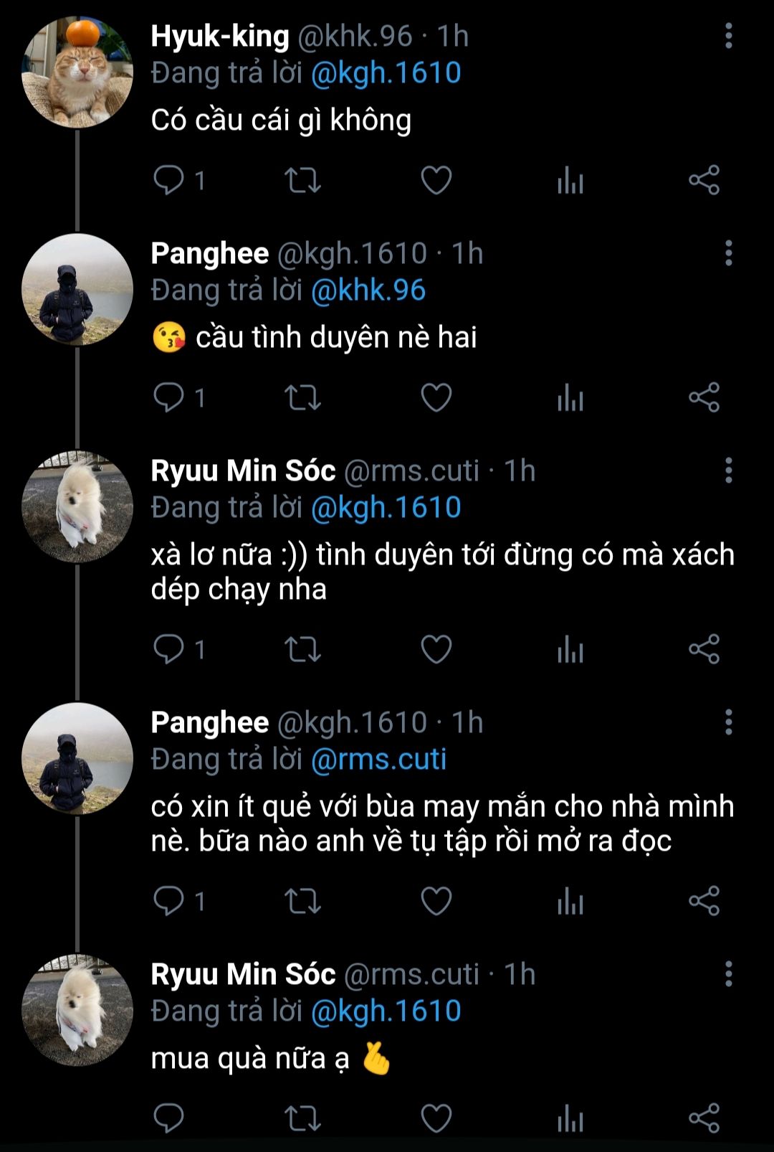Retweet Ryuu Min Sóc's "xà lơ nữa" tweet
Viewport: 774px width, 1152px height.
302,649
